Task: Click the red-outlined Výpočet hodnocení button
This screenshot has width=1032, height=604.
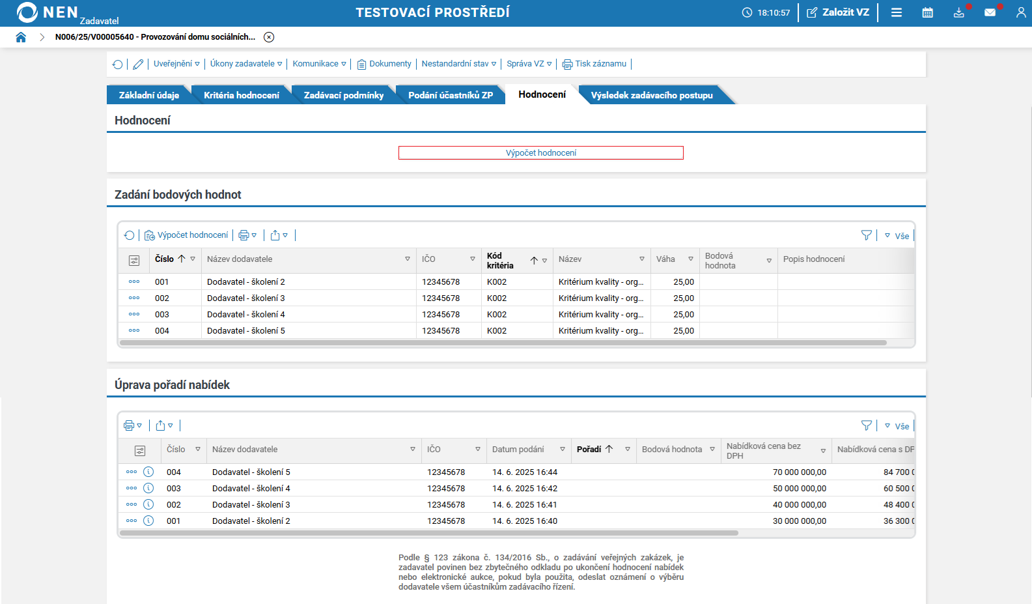Action: coord(540,152)
